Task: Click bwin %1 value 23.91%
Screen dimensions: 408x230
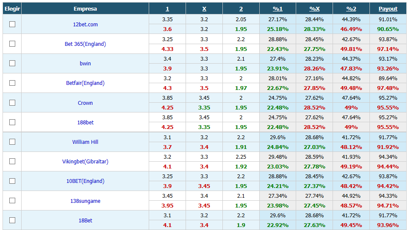Action: point(278,68)
